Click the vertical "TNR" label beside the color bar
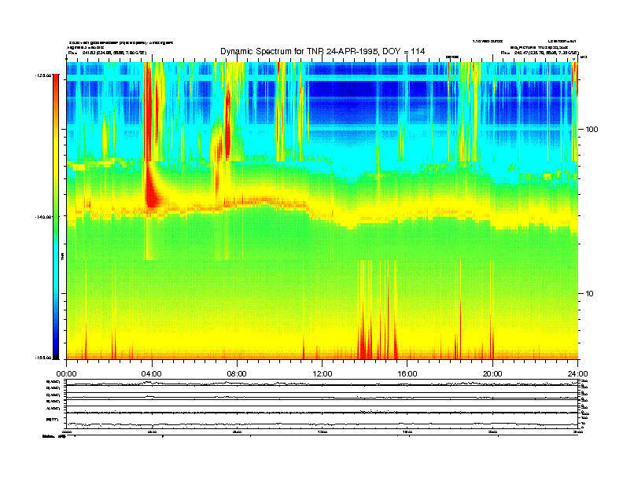623x481 pixels. point(63,257)
